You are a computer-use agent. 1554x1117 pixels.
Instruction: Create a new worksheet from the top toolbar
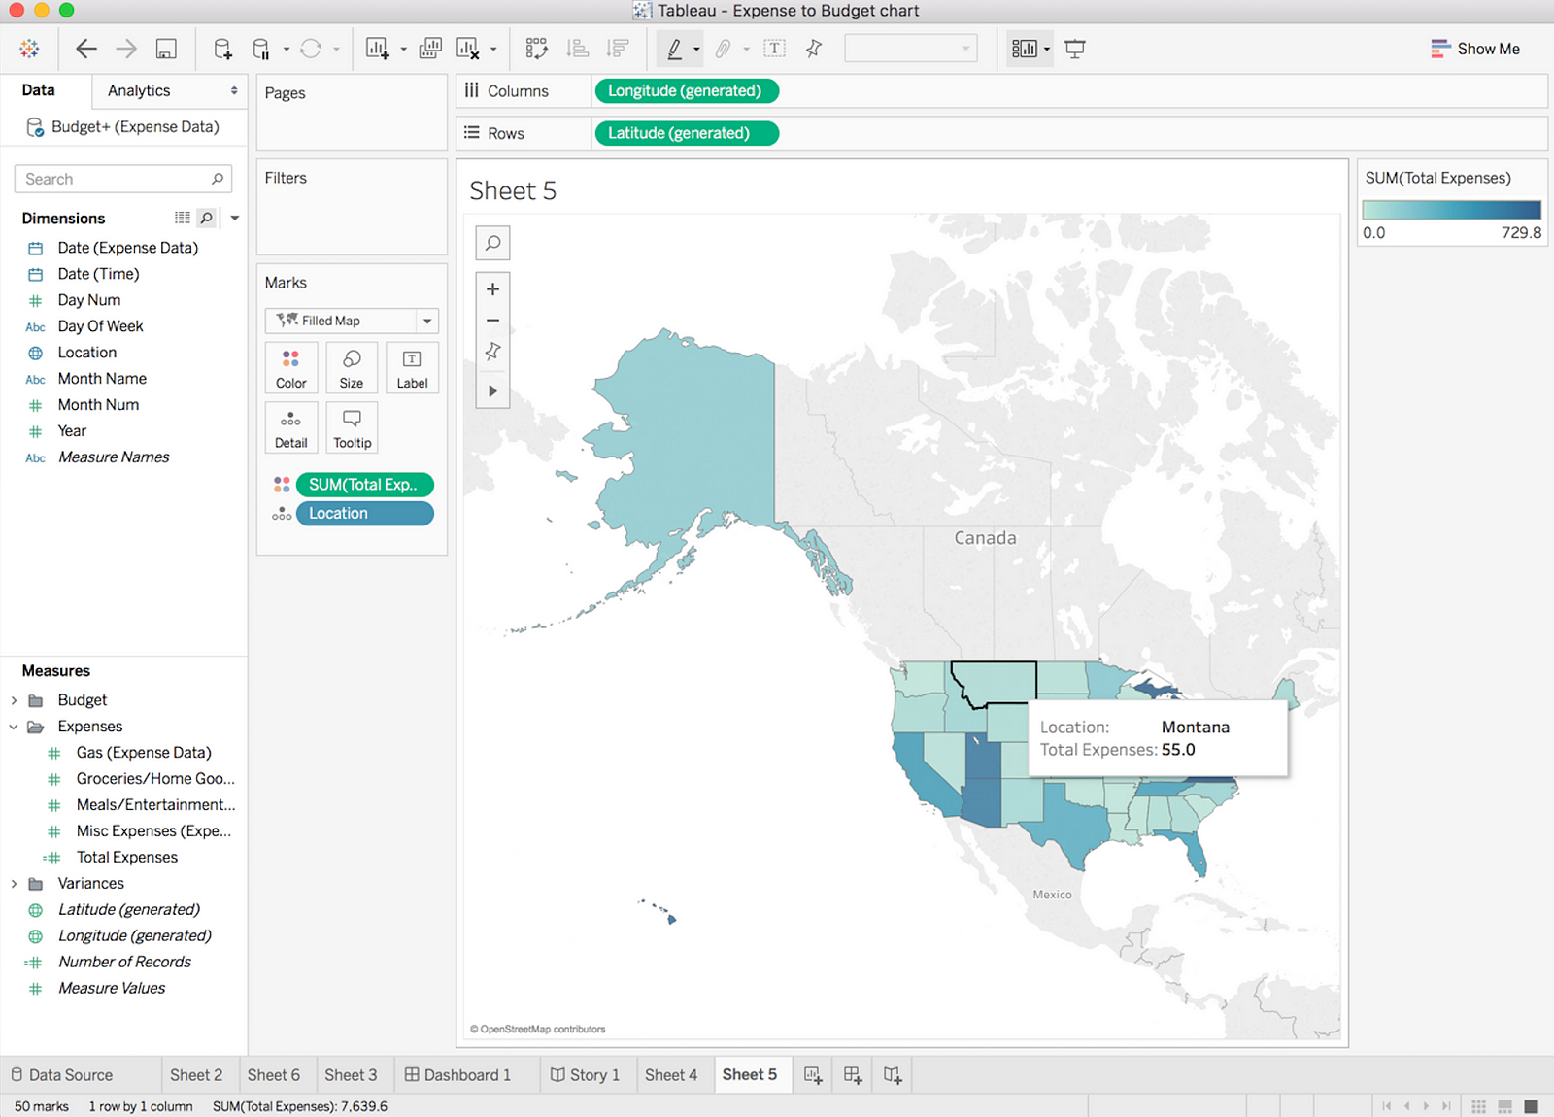click(378, 49)
